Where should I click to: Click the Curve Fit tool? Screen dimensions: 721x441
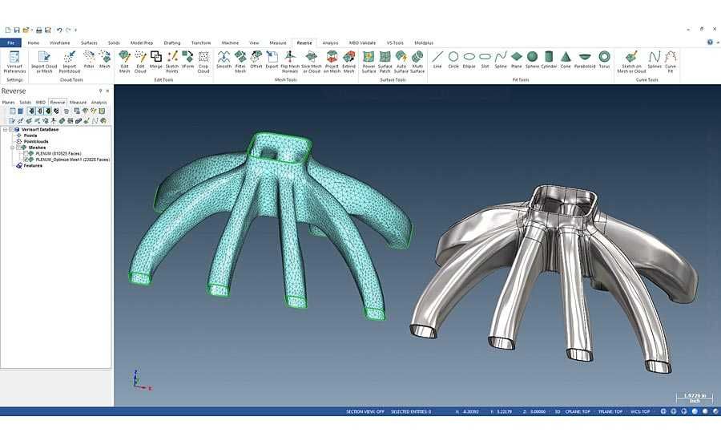pos(671,62)
